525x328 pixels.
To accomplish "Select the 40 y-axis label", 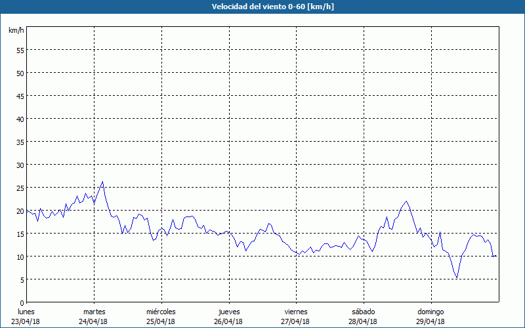I will 20,119.
